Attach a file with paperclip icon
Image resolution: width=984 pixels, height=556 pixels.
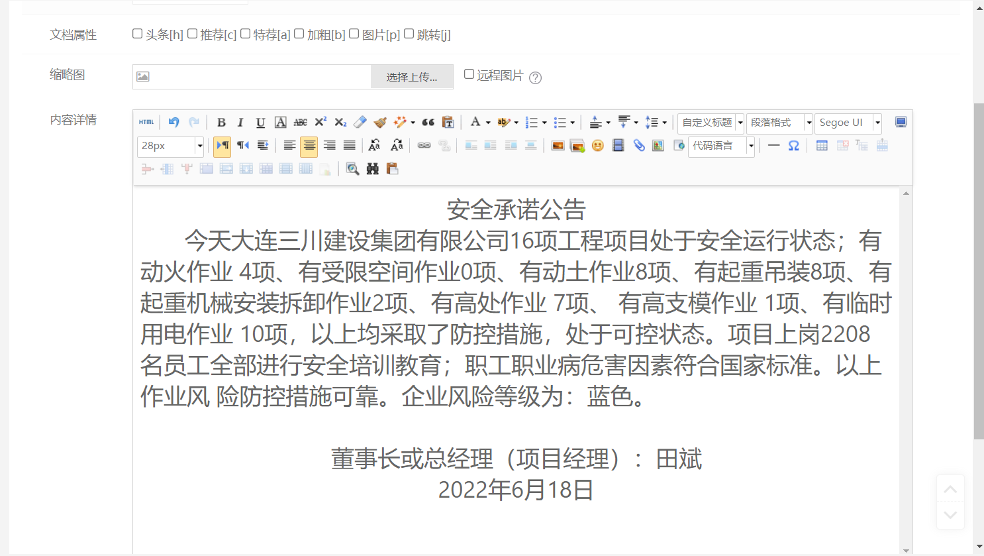tap(638, 146)
